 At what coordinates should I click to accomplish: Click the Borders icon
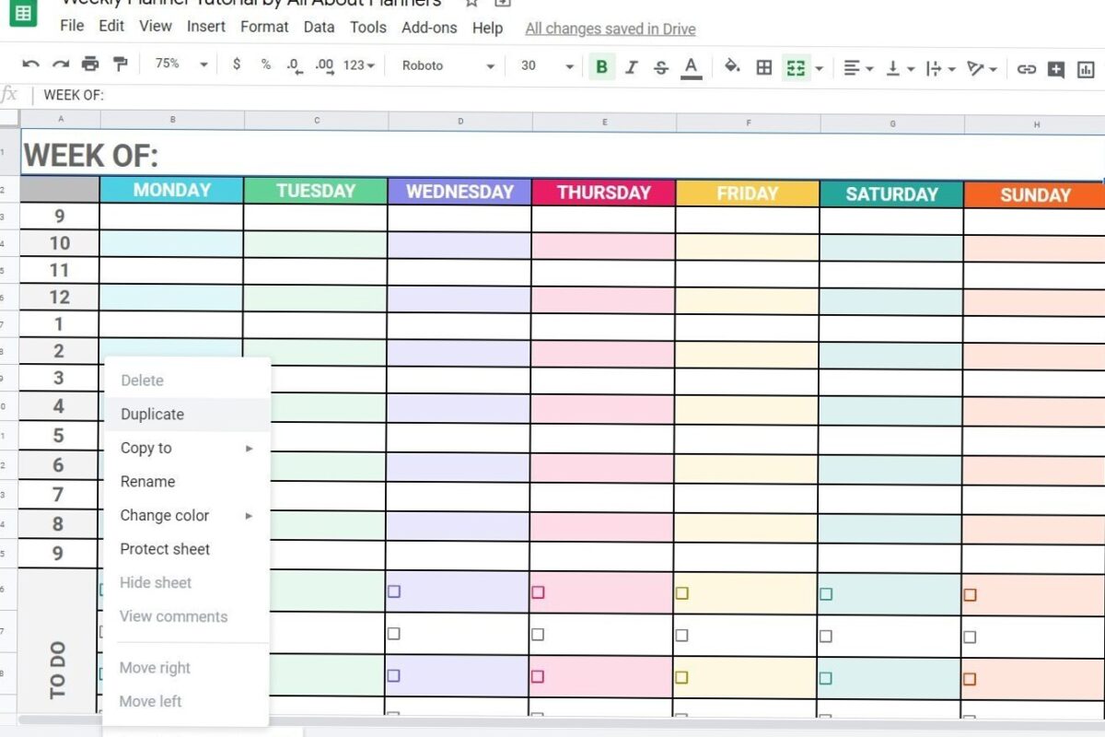(x=763, y=65)
